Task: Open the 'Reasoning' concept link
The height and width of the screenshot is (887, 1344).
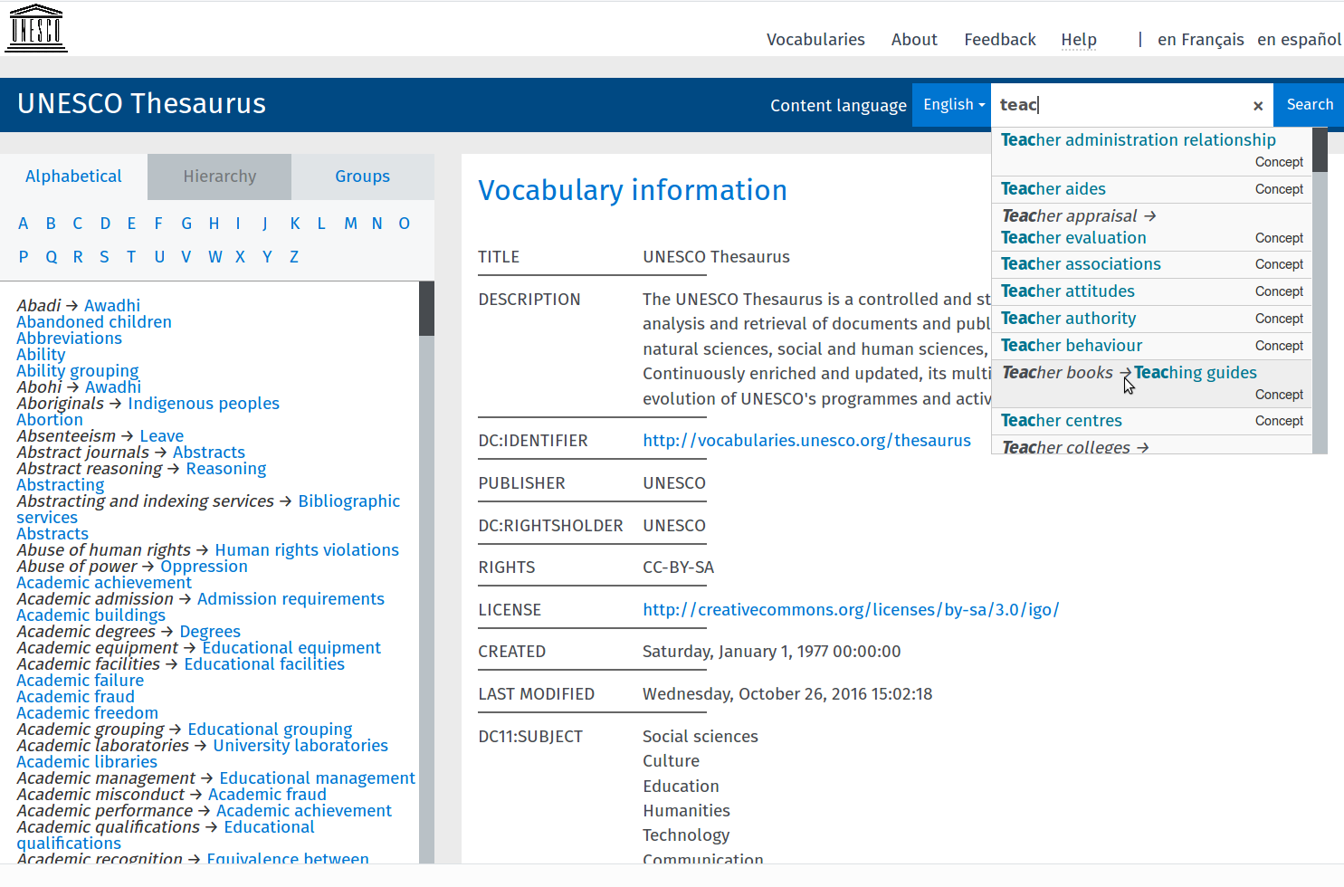Action: pyautogui.click(x=226, y=469)
